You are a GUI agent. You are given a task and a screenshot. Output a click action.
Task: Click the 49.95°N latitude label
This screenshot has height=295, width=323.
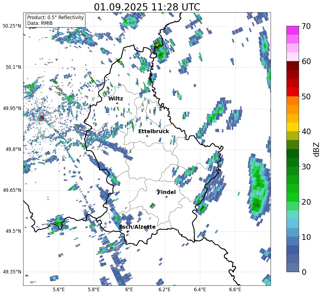tap(12, 108)
